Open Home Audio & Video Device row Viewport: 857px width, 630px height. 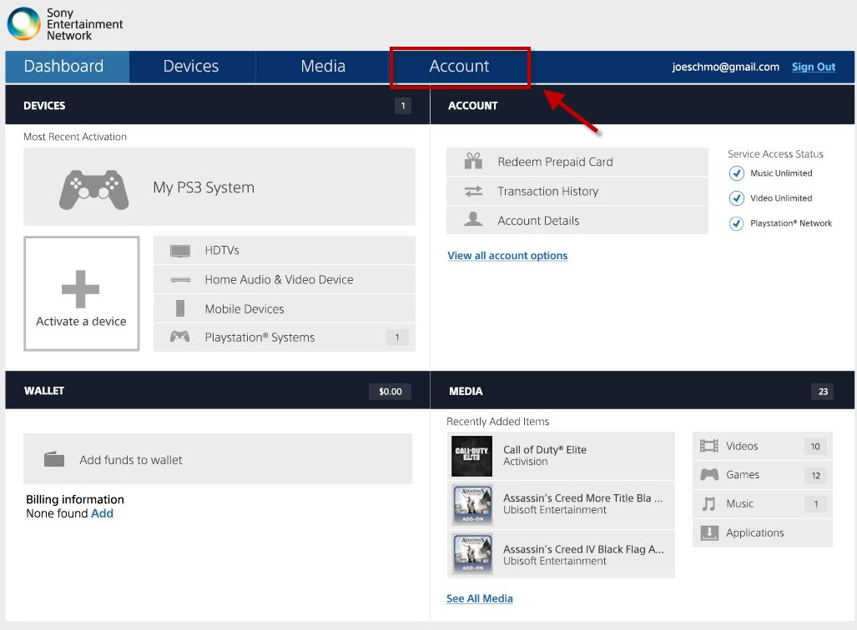click(285, 279)
